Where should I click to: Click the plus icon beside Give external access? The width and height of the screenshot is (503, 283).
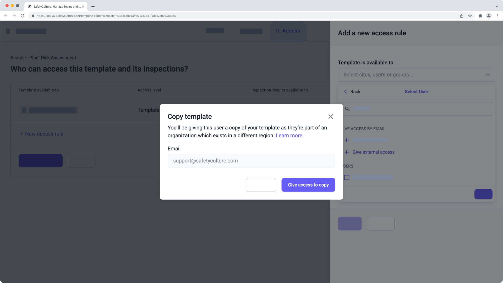pyautogui.click(x=347, y=152)
